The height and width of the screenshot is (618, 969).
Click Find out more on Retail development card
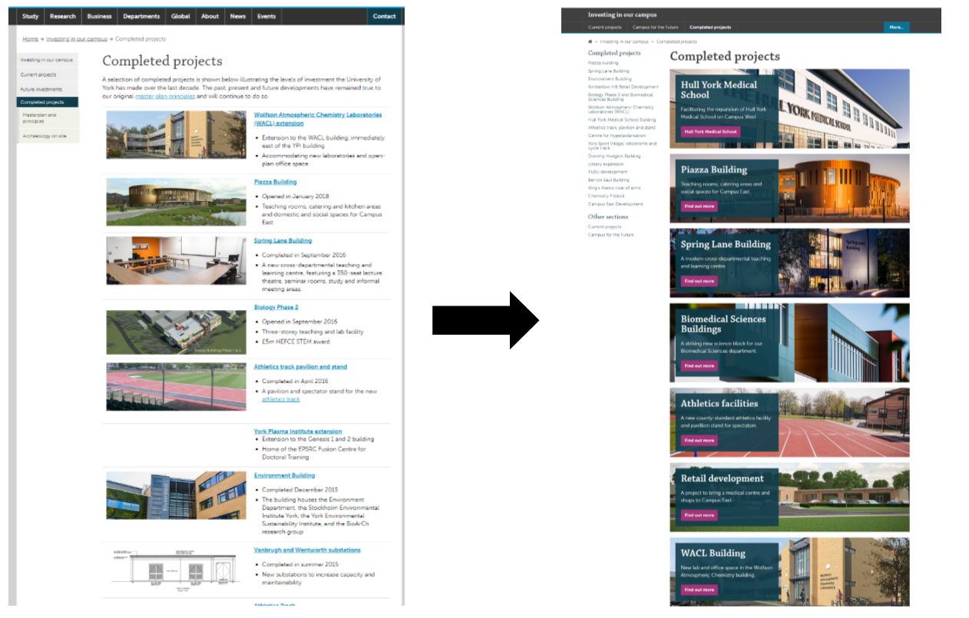pos(699,515)
